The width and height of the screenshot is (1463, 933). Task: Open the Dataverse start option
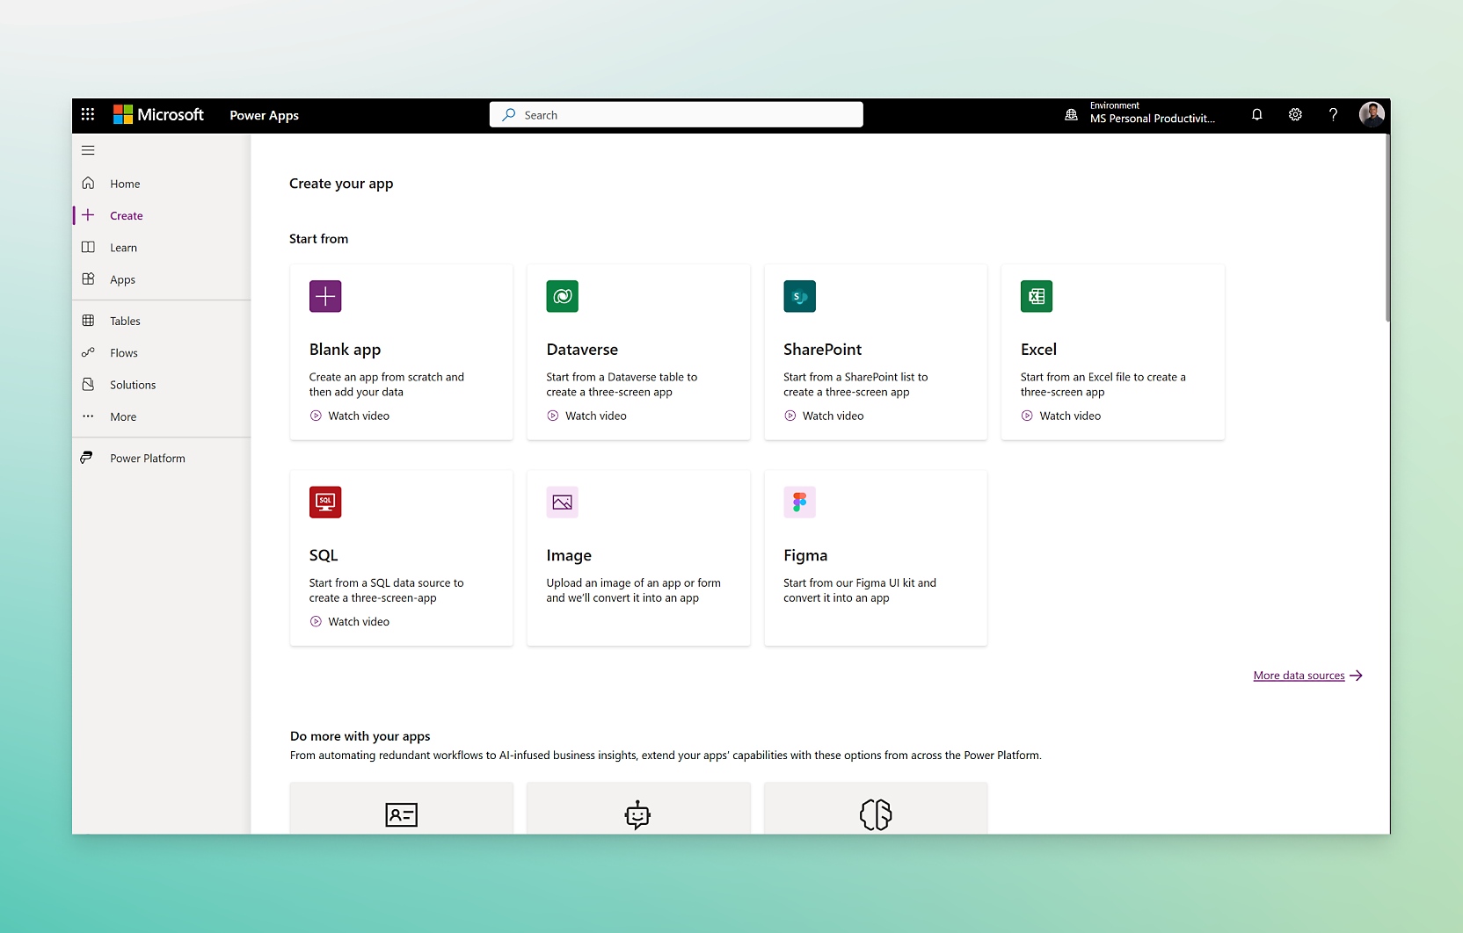pos(562,296)
